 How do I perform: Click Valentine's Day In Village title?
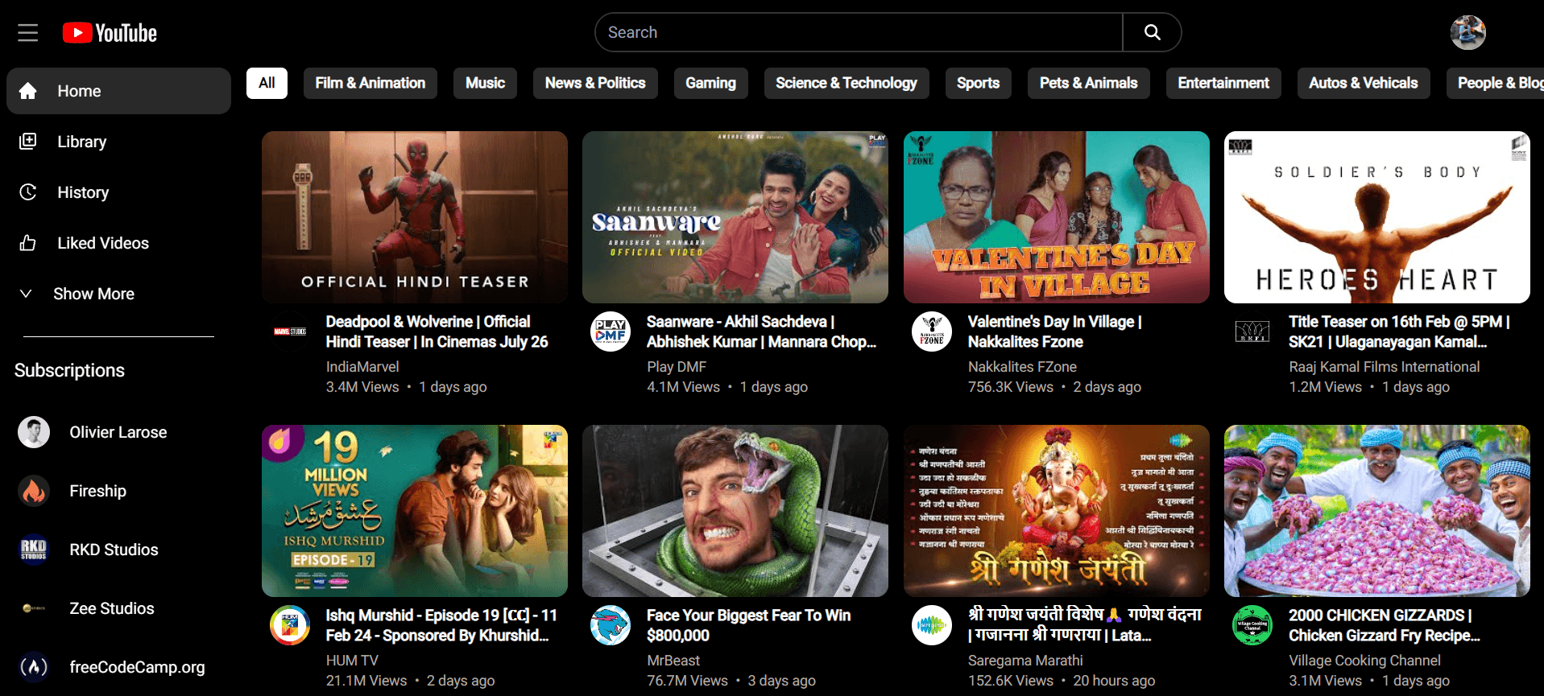coord(1055,332)
